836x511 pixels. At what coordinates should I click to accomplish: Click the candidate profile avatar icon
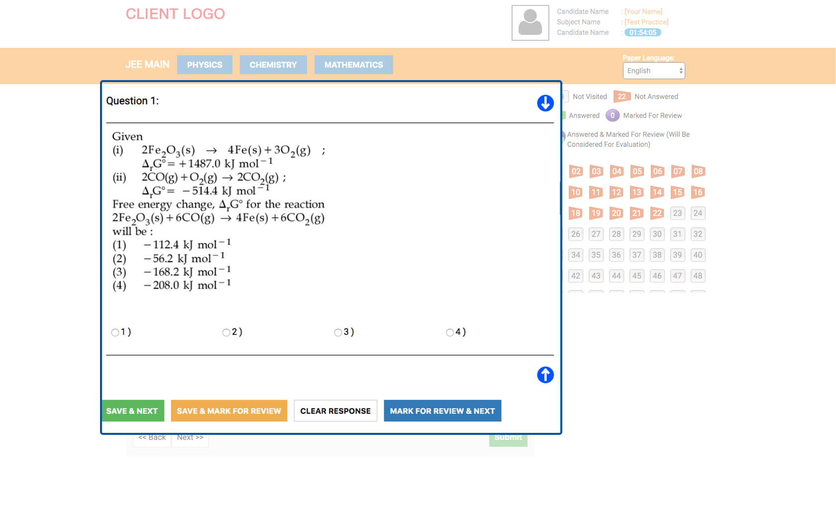(x=530, y=23)
